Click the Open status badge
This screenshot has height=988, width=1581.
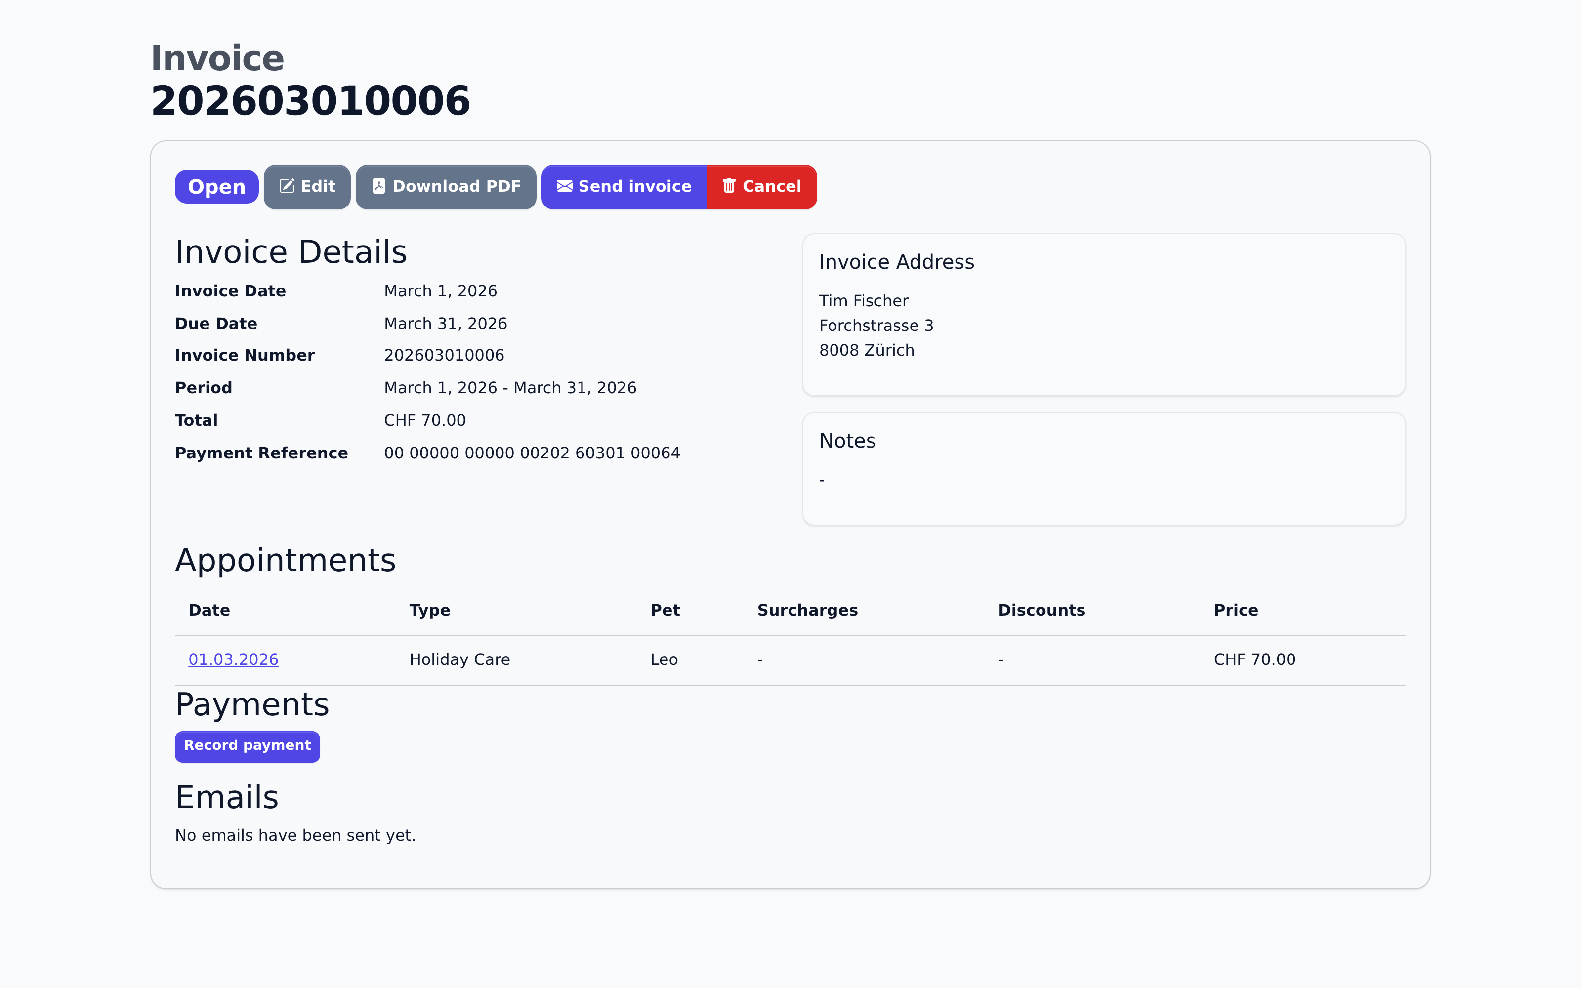point(216,187)
